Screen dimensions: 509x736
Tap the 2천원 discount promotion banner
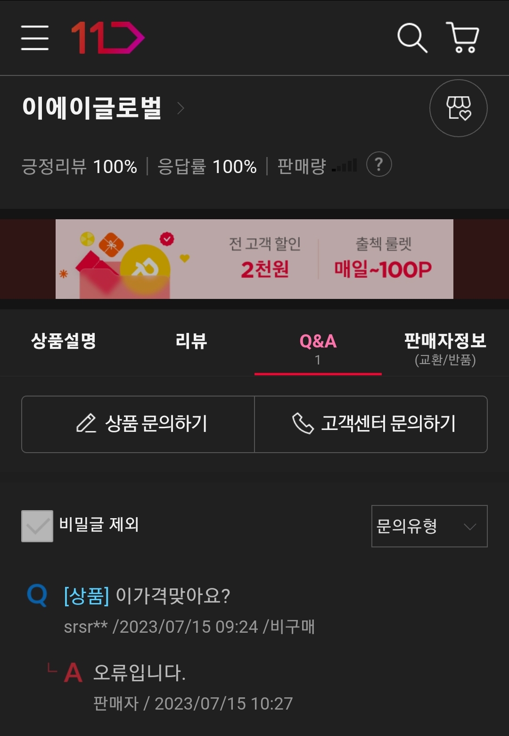tap(264, 259)
